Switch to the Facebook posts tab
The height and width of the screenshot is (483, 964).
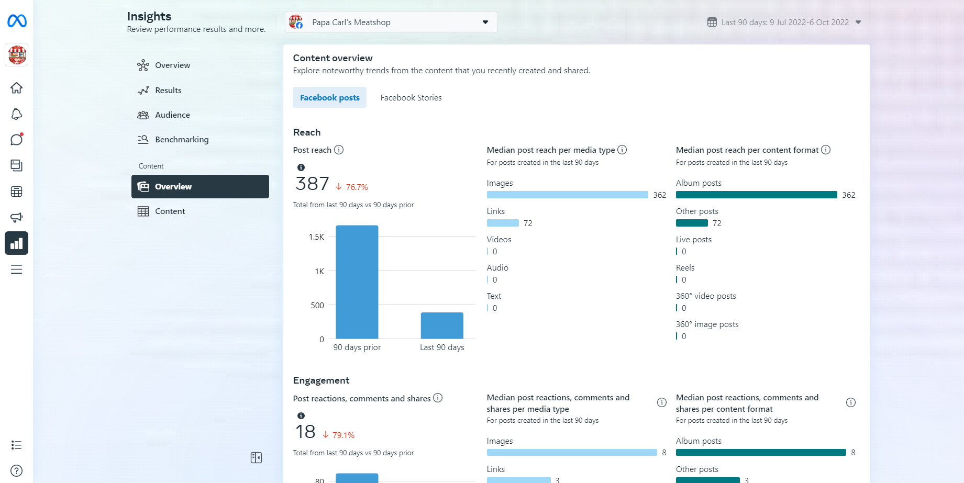[x=329, y=98]
